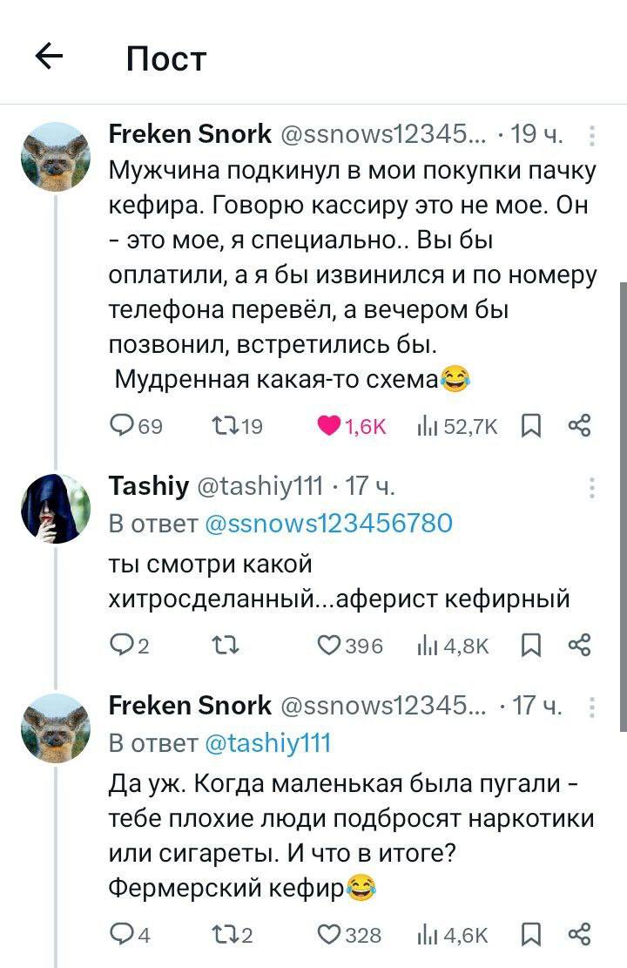Unlike the post with 1,6K likes
627x968 pixels.
tap(331, 425)
